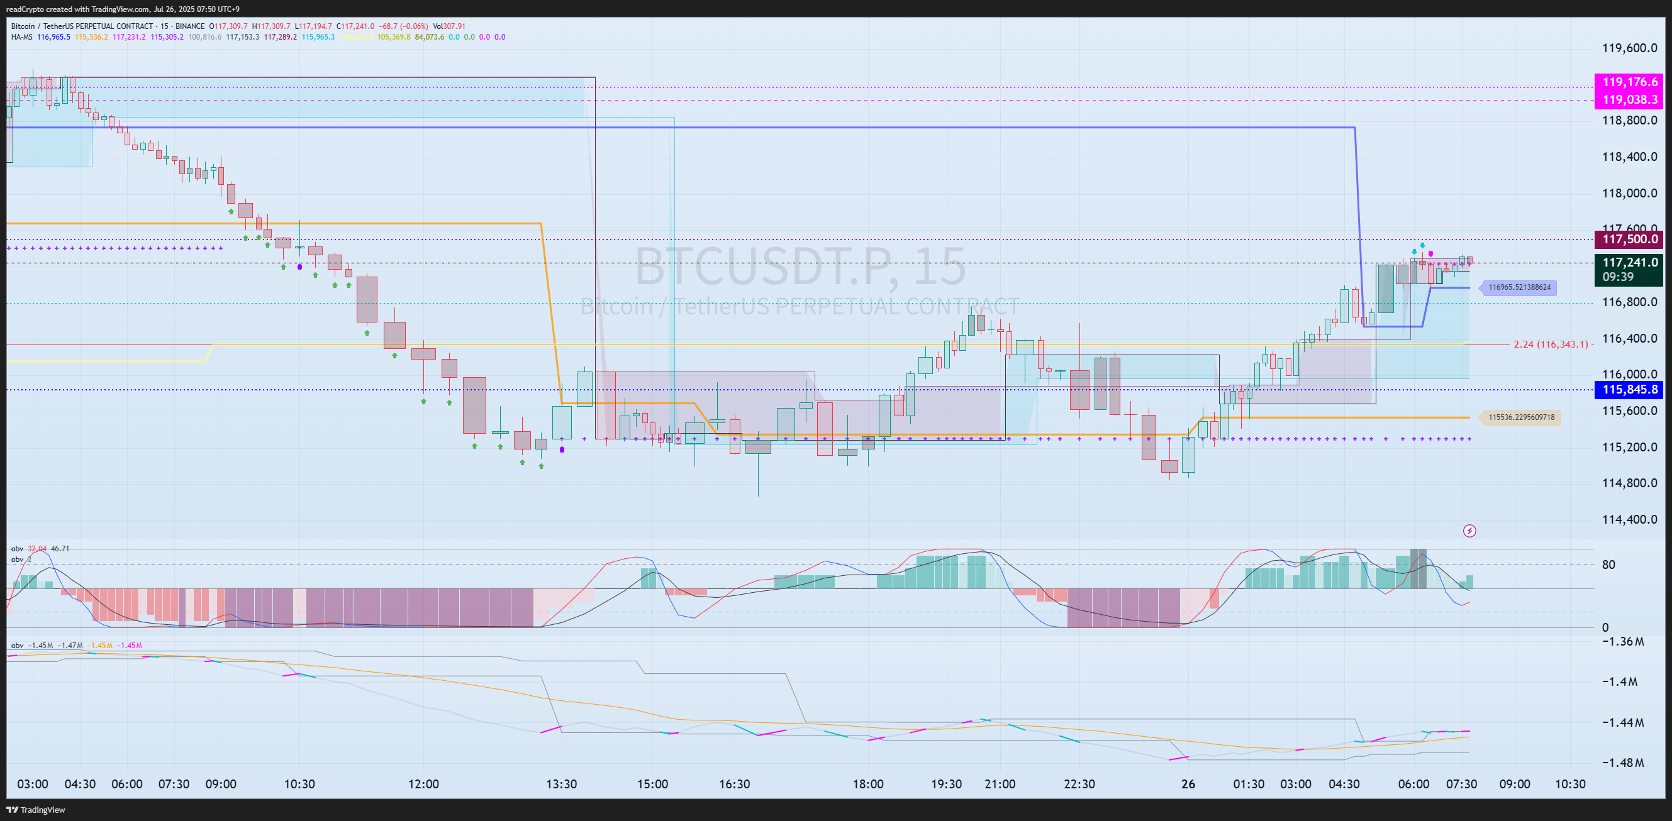Click the blue 115,845.8 price label
Image resolution: width=1672 pixels, height=821 pixels.
1630,390
